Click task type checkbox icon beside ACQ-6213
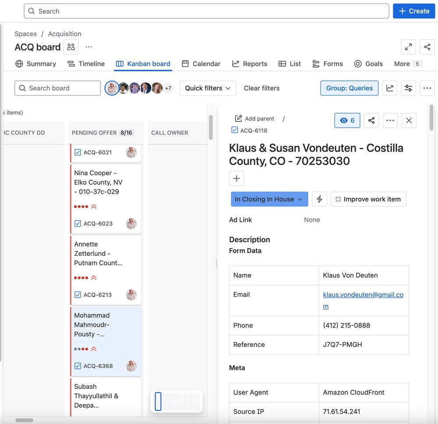 click(78, 295)
